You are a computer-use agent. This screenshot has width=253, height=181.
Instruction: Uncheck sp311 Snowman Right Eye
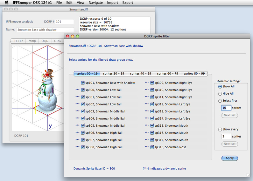click(152, 97)
